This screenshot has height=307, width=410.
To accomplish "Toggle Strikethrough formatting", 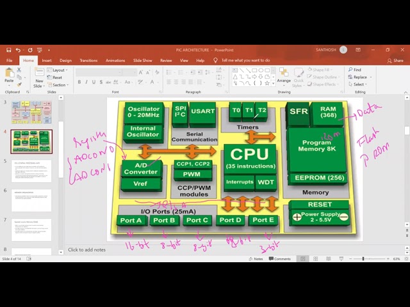I will pos(108,82).
